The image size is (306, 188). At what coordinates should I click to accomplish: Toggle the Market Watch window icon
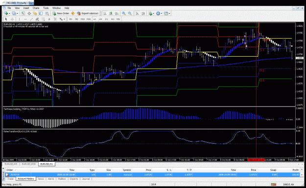[23, 14]
